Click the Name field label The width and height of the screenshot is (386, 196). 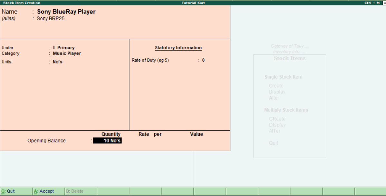10,12
